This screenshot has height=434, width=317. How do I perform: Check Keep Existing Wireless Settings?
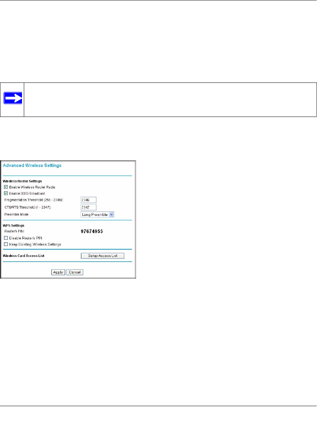(x=6, y=244)
